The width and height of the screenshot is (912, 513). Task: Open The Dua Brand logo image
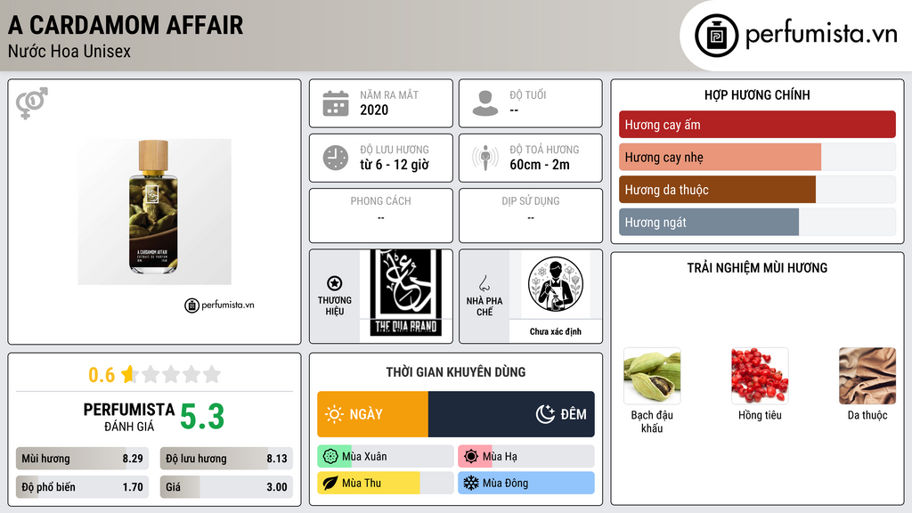point(405,293)
